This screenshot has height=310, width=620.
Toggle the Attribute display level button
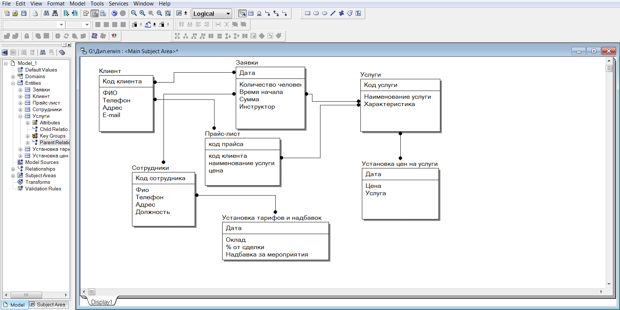(95, 14)
